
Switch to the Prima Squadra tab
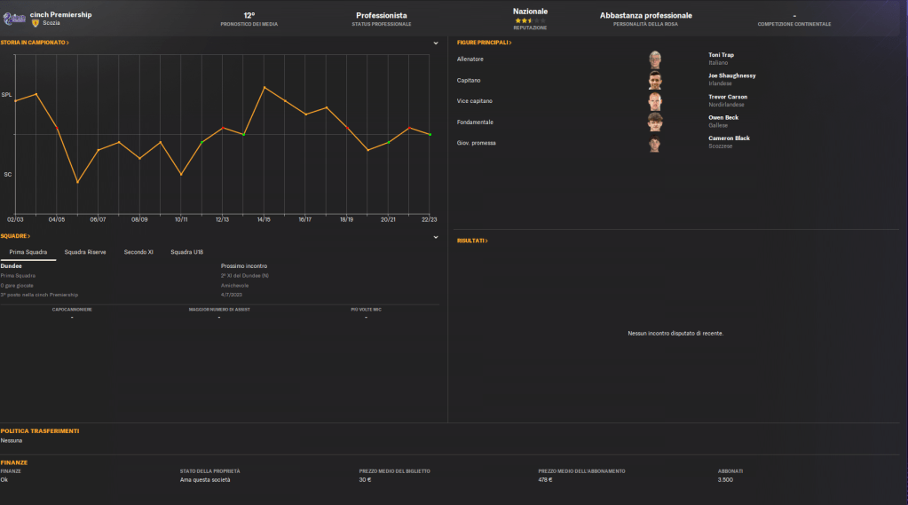coord(28,252)
